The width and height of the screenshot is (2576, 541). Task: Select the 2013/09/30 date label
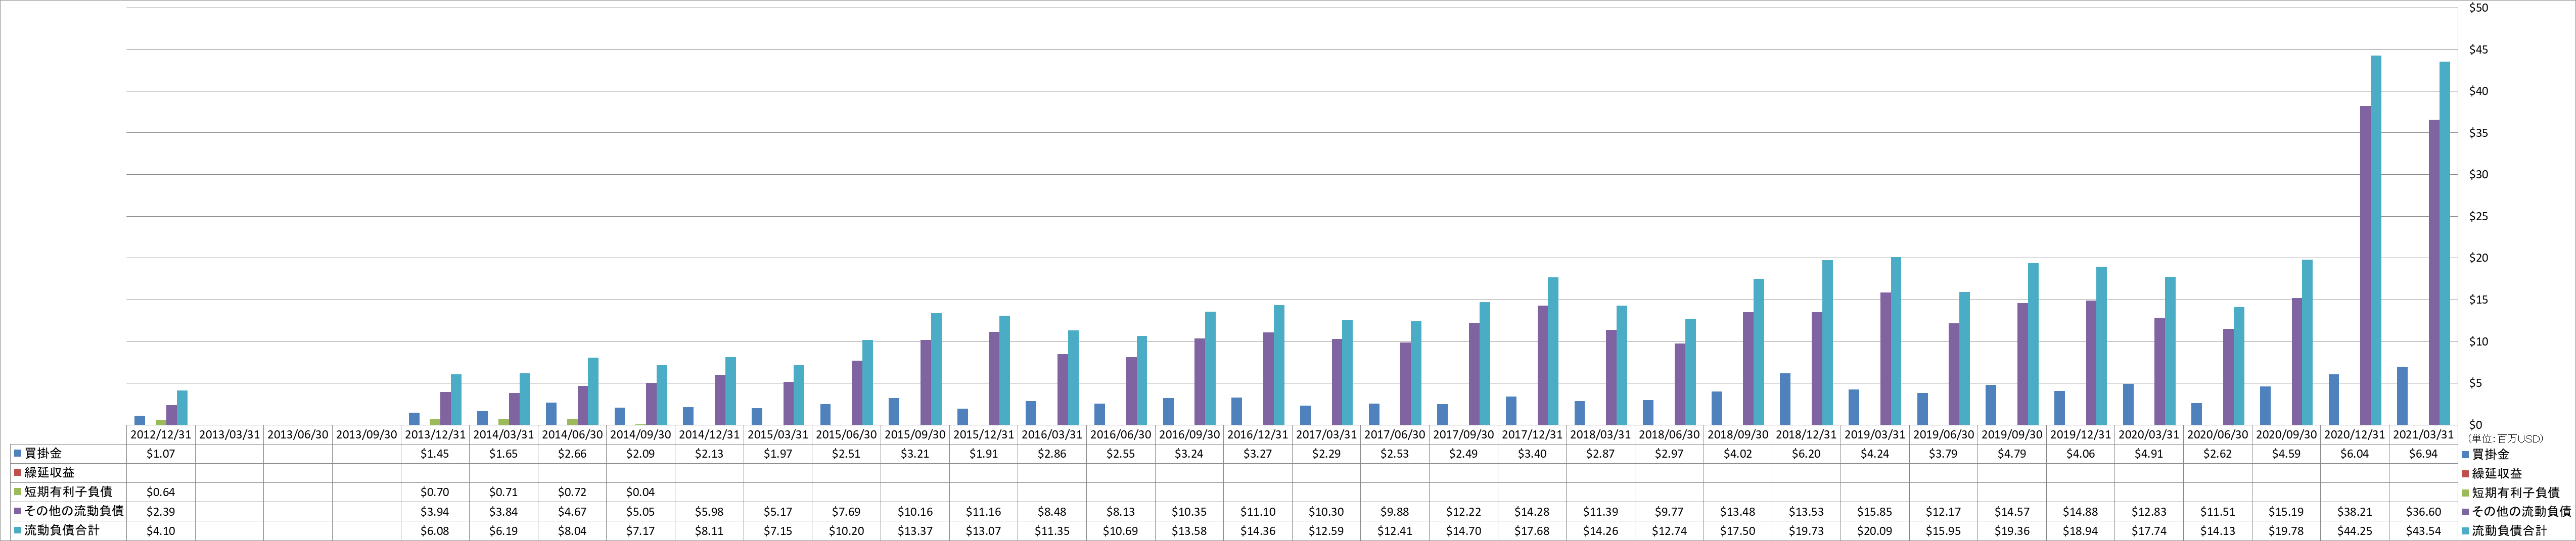click(366, 435)
